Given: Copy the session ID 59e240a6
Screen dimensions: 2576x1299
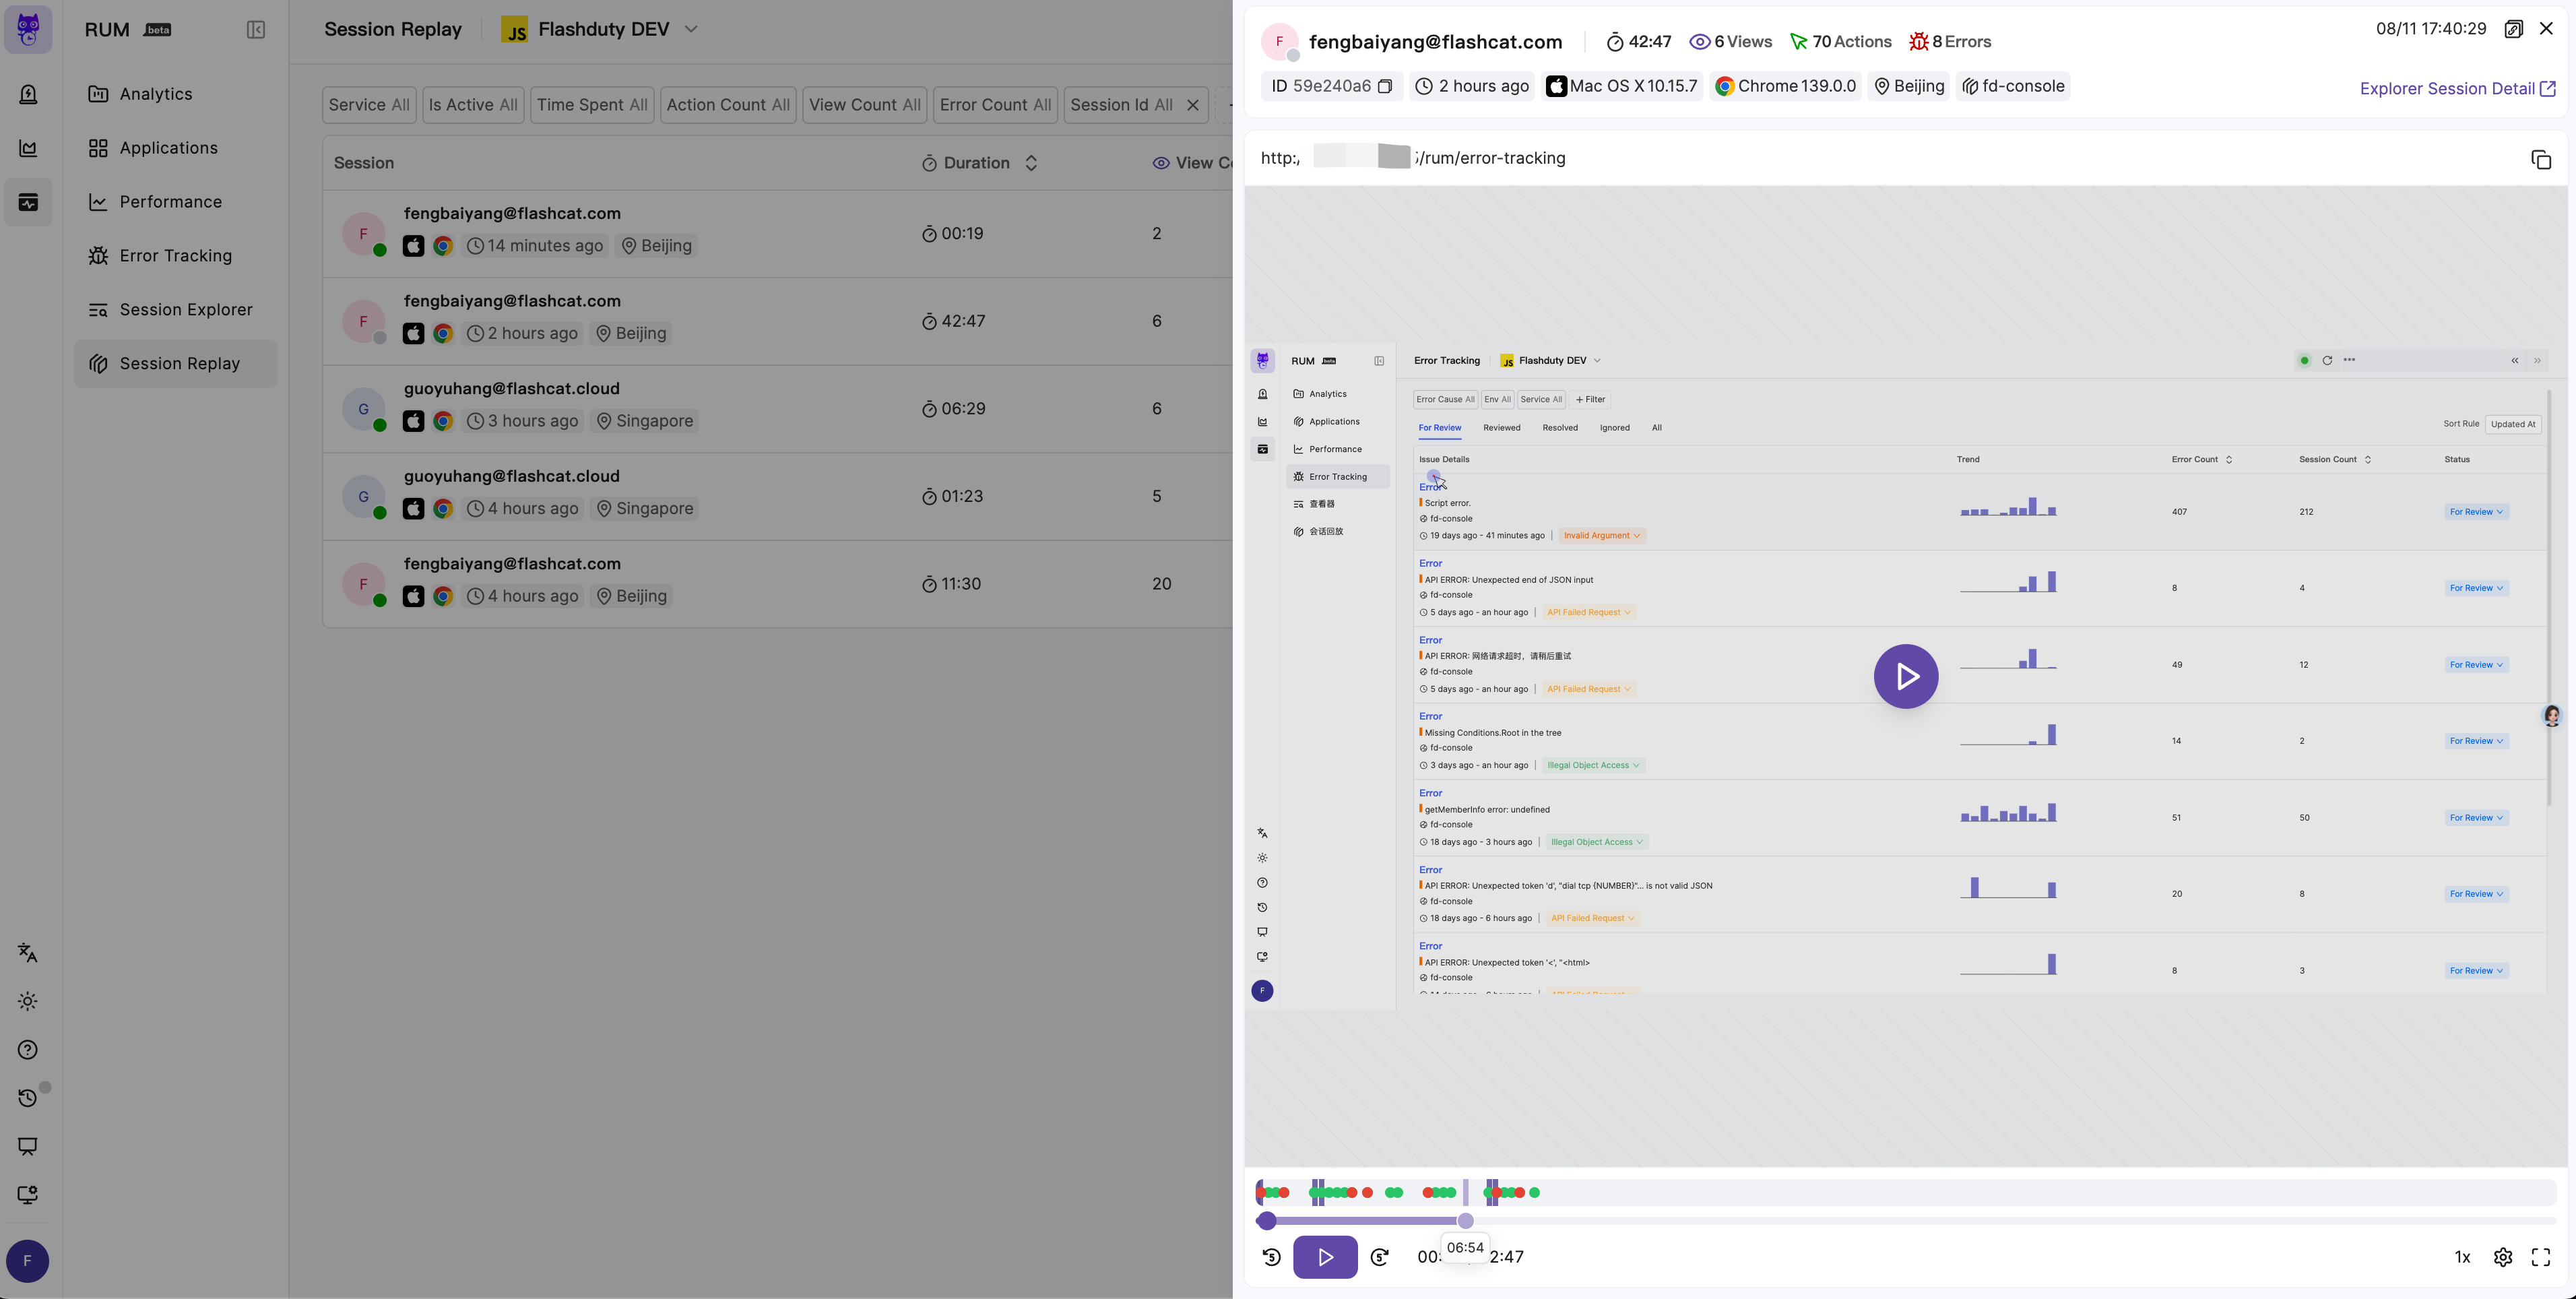Looking at the screenshot, I should [x=1385, y=86].
